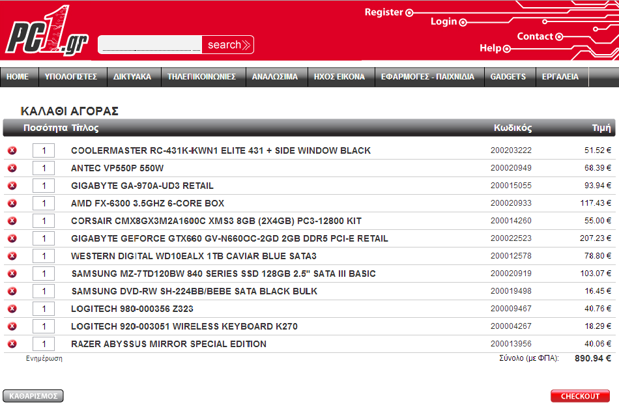Edit quantity box for AMD FX-6300
619x409 pixels.
[x=44, y=203]
